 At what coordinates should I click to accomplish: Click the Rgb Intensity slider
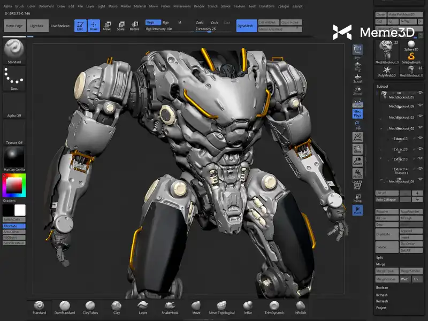click(x=169, y=29)
